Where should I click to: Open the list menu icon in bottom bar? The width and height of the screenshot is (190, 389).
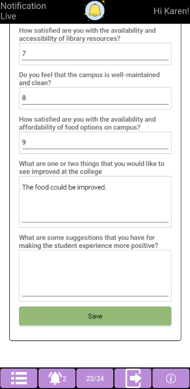click(19, 378)
